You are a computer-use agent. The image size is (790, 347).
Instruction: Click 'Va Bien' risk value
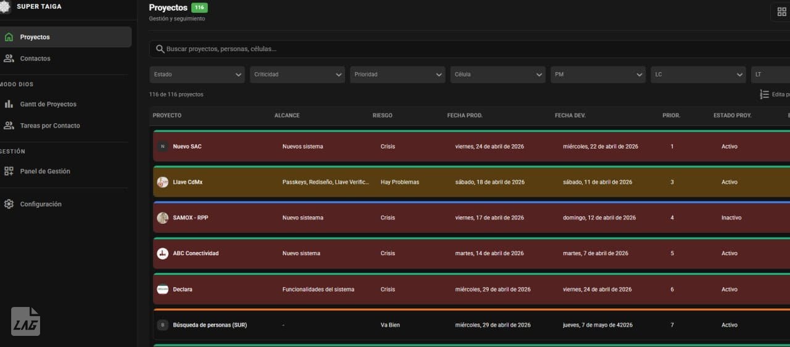pyautogui.click(x=390, y=325)
